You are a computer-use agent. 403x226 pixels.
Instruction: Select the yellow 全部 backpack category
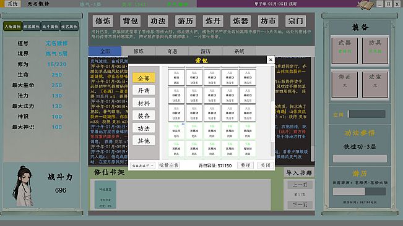pos(144,78)
